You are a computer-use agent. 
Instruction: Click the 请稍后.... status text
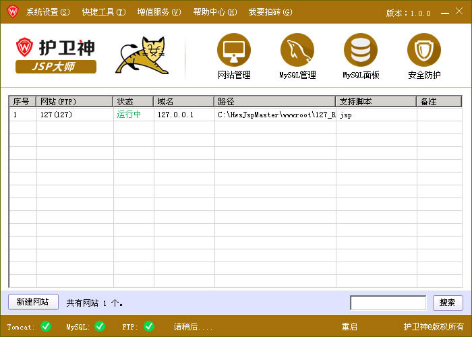pos(193,327)
